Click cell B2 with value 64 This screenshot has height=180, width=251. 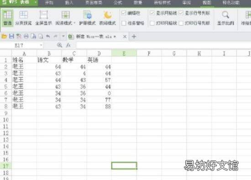(x=49, y=67)
